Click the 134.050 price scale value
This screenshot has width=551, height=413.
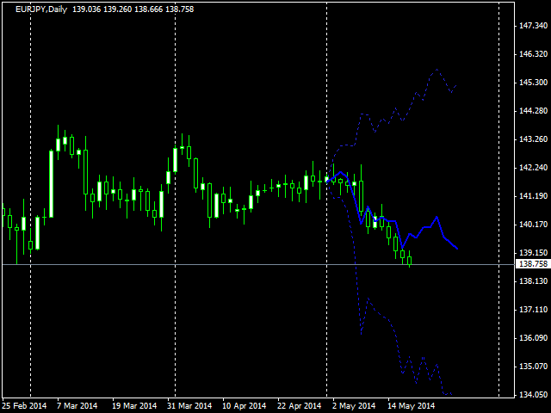[x=533, y=395]
